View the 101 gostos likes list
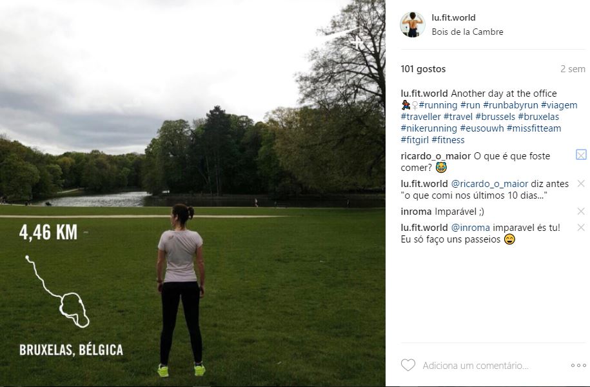Screen dimensions: 590x387 (423, 69)
